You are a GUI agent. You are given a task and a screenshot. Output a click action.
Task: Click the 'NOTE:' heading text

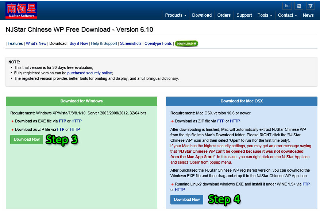tap(14, 62)
